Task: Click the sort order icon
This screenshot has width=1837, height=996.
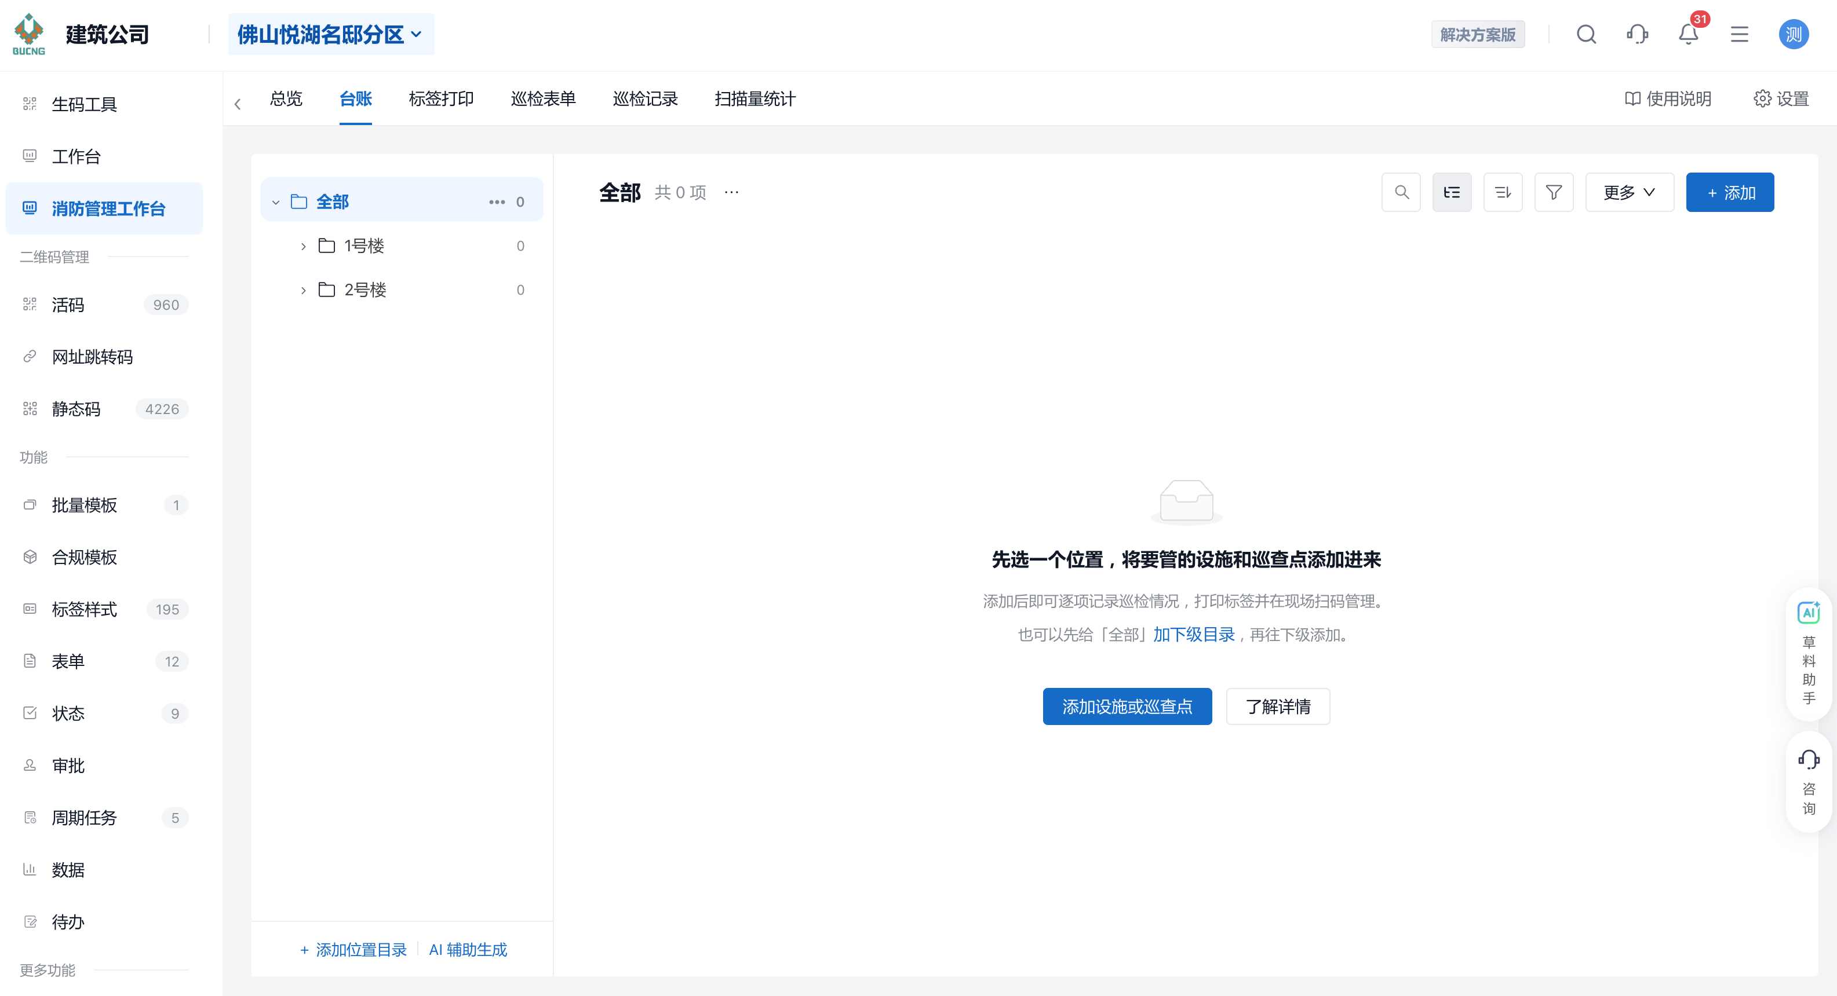Action: click(1503, 192)
